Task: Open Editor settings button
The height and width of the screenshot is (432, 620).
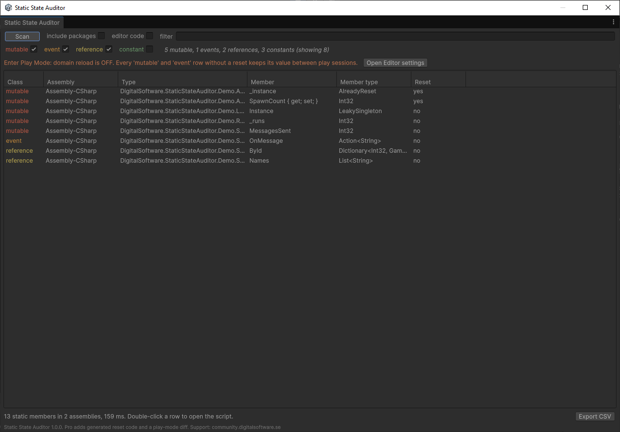Action: [x=395, y=63]
